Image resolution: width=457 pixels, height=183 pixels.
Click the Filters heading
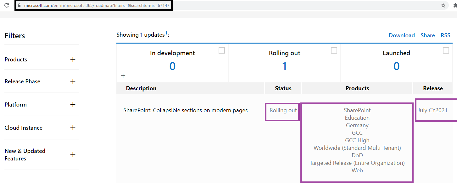tap(15, 36)
